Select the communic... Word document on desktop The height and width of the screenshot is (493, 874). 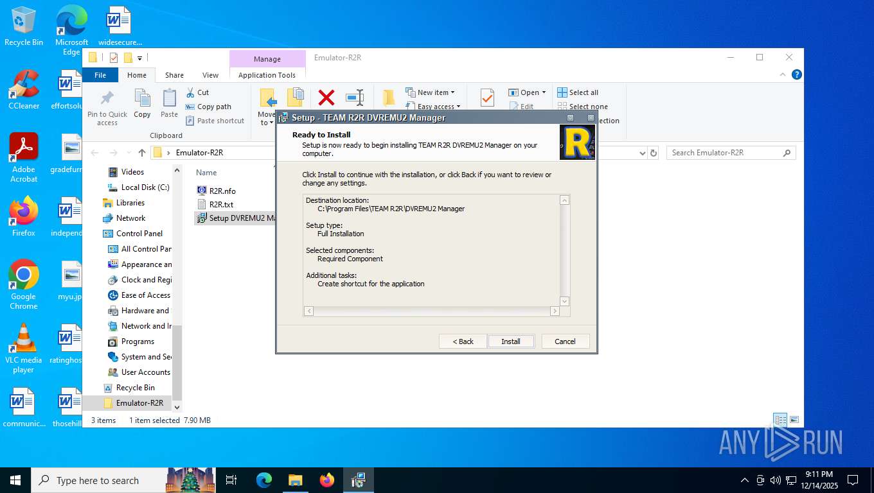(x=24, y=408)
